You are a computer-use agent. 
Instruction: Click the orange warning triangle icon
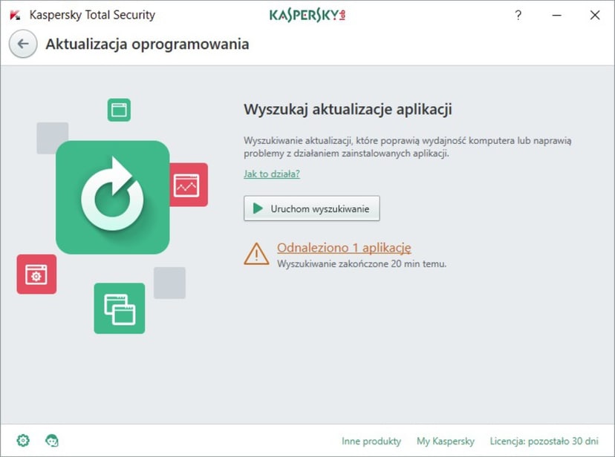coord(256,254)
